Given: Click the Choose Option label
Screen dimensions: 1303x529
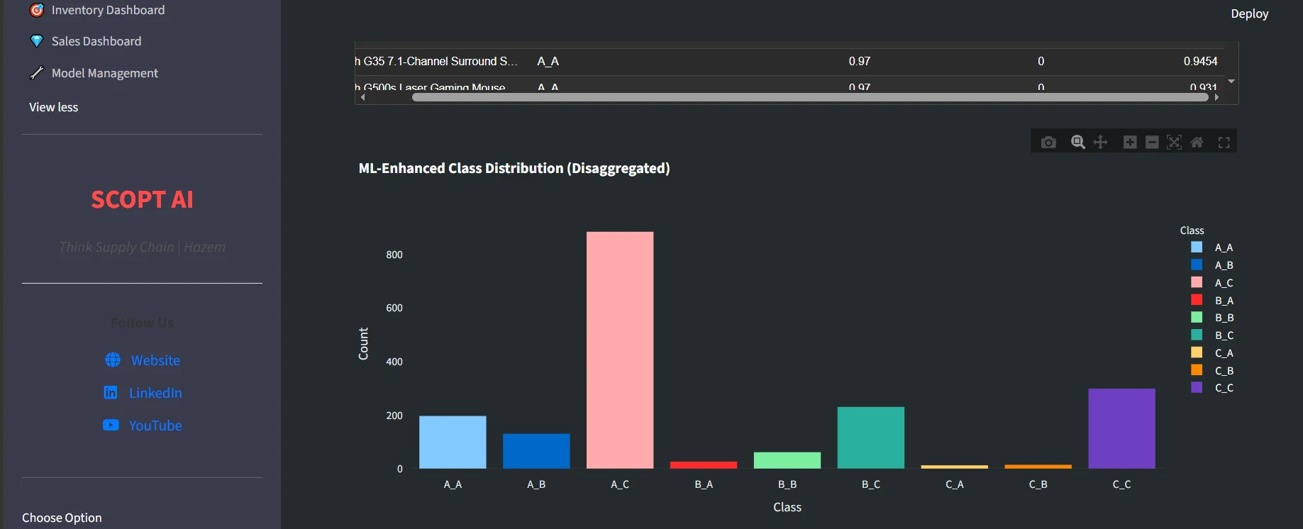Looking at the screenshot, I should [62, 518].
